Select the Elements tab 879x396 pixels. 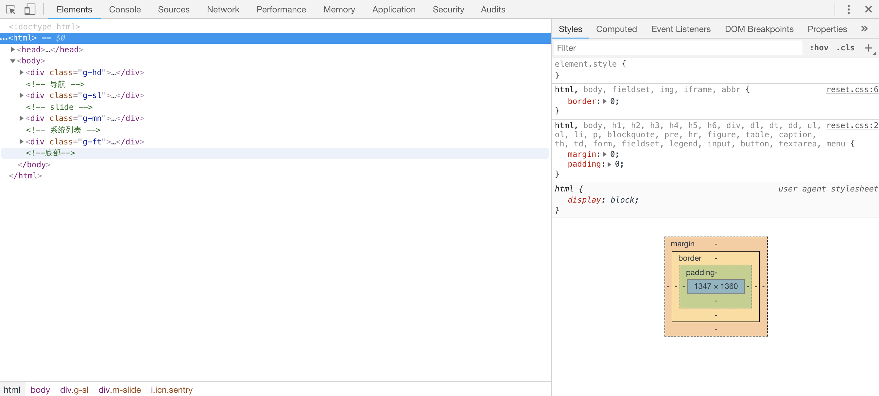point(74,9)
